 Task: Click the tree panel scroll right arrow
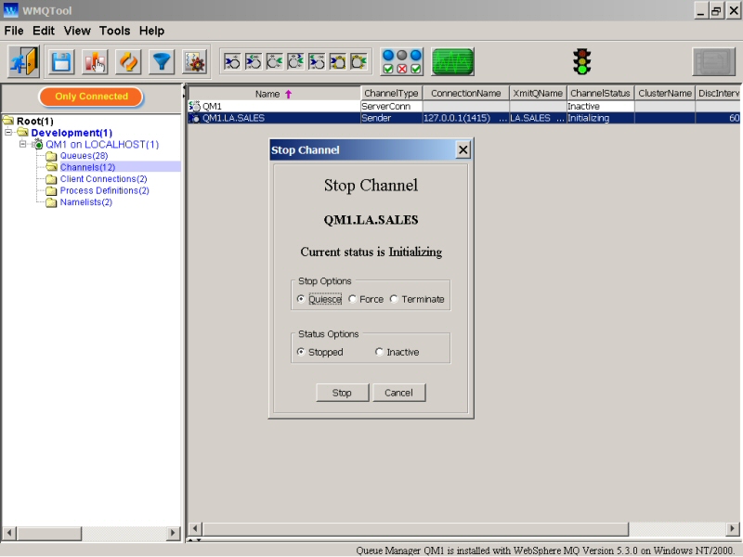point(174,533)
